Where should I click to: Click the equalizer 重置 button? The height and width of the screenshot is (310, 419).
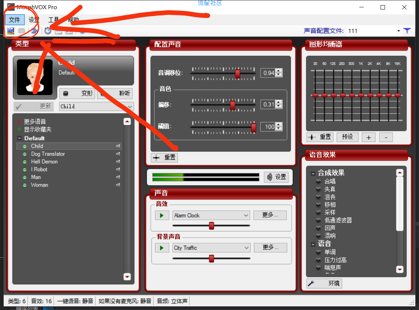click(319, 137)
